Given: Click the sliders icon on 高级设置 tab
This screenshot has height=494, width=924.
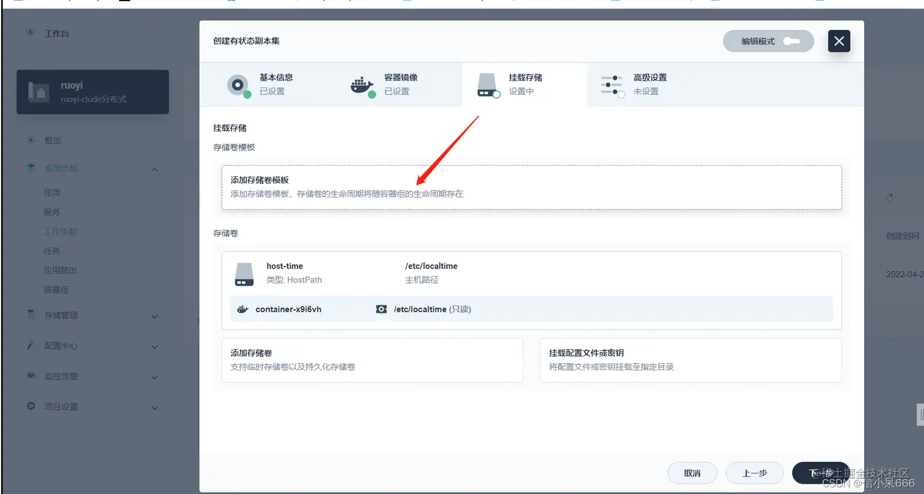Looking at the screenshot, I should 612,85.
